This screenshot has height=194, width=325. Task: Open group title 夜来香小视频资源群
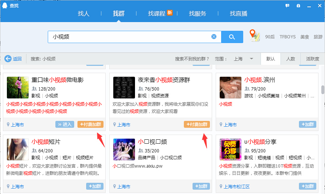coord(164,80)
